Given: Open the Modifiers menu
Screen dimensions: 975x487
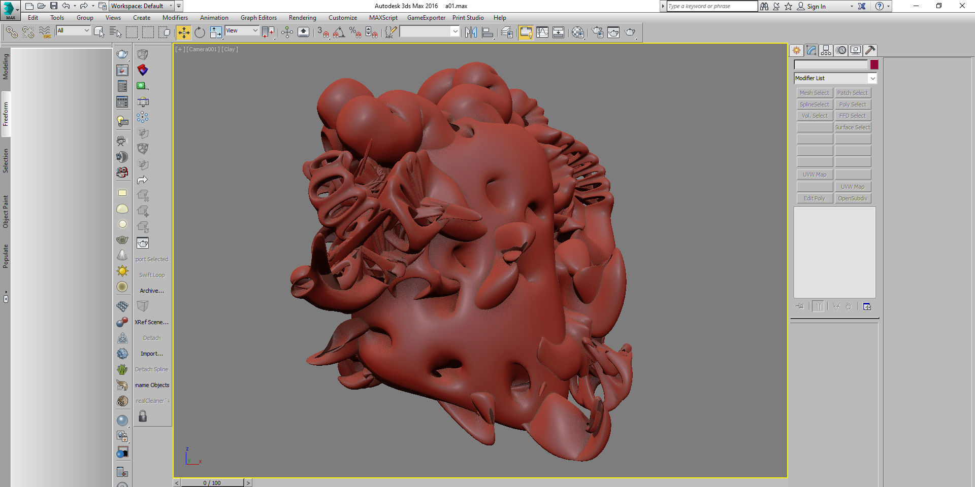Looking at the screenshot, I should 175,18.
